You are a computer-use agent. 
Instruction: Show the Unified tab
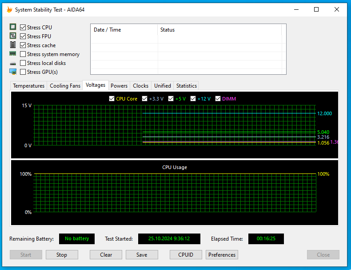click(x=163, y=86)
